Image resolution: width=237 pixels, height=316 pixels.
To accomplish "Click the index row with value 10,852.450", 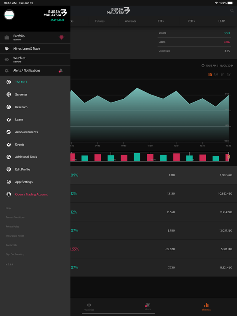I will pos(154,194).
